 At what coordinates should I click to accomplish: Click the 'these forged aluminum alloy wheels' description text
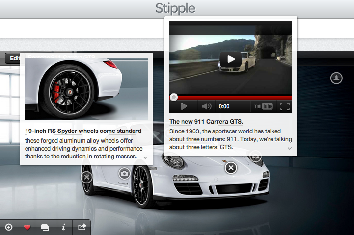pyautogui.click(x=84, y=148)
